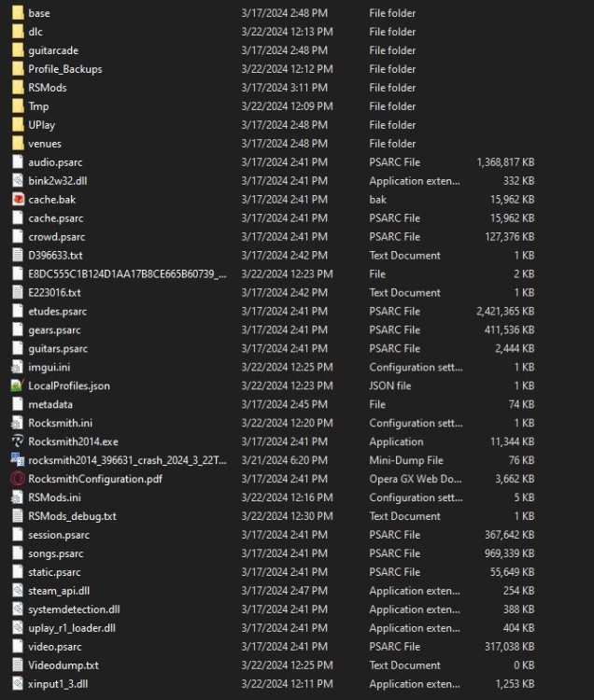The width and height of the screenshot is (594, 700).
Task: Click the Videodump.txt document icon
Action: (x=18, y=665)
